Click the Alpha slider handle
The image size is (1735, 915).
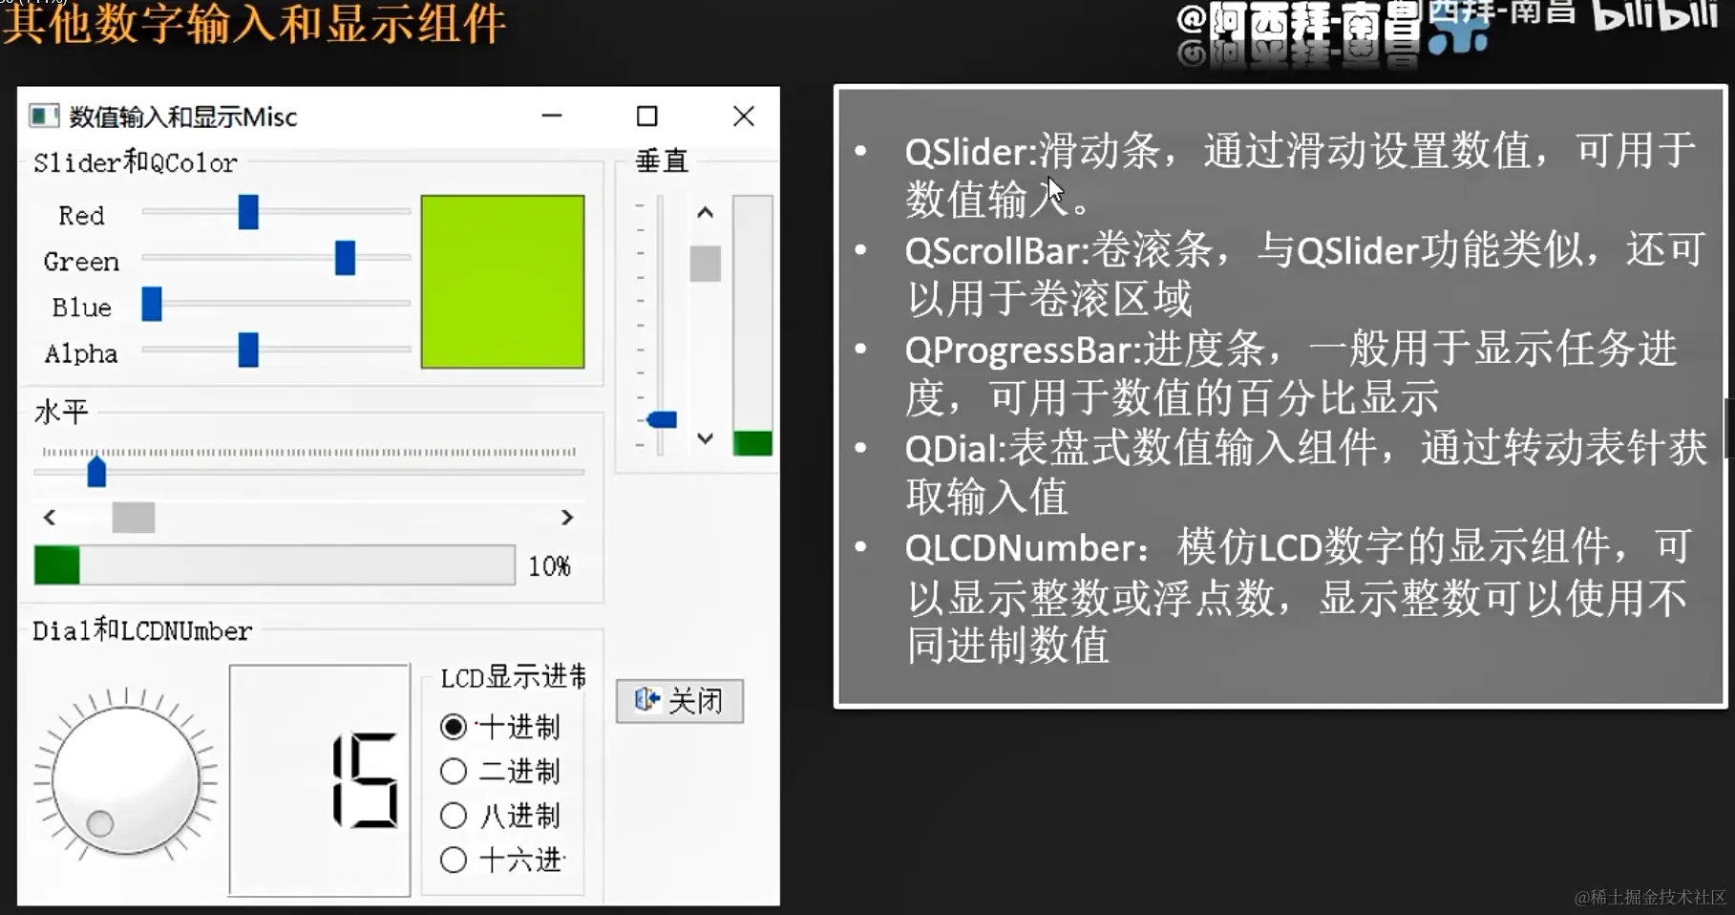(247, 351)
